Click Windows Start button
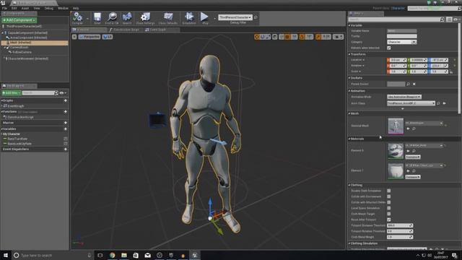This screenshot has width=462, height=260. [6, 255]
